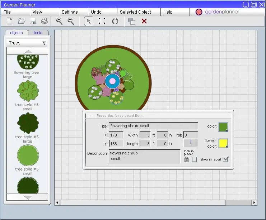Select the blue fountain in the garden
The width and height of the screenshot is (266, 220).
[112, 81]
